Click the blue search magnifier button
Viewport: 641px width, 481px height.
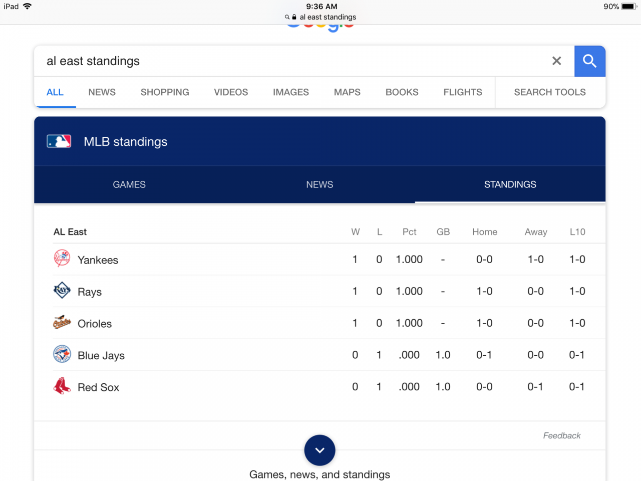(590, 61)
